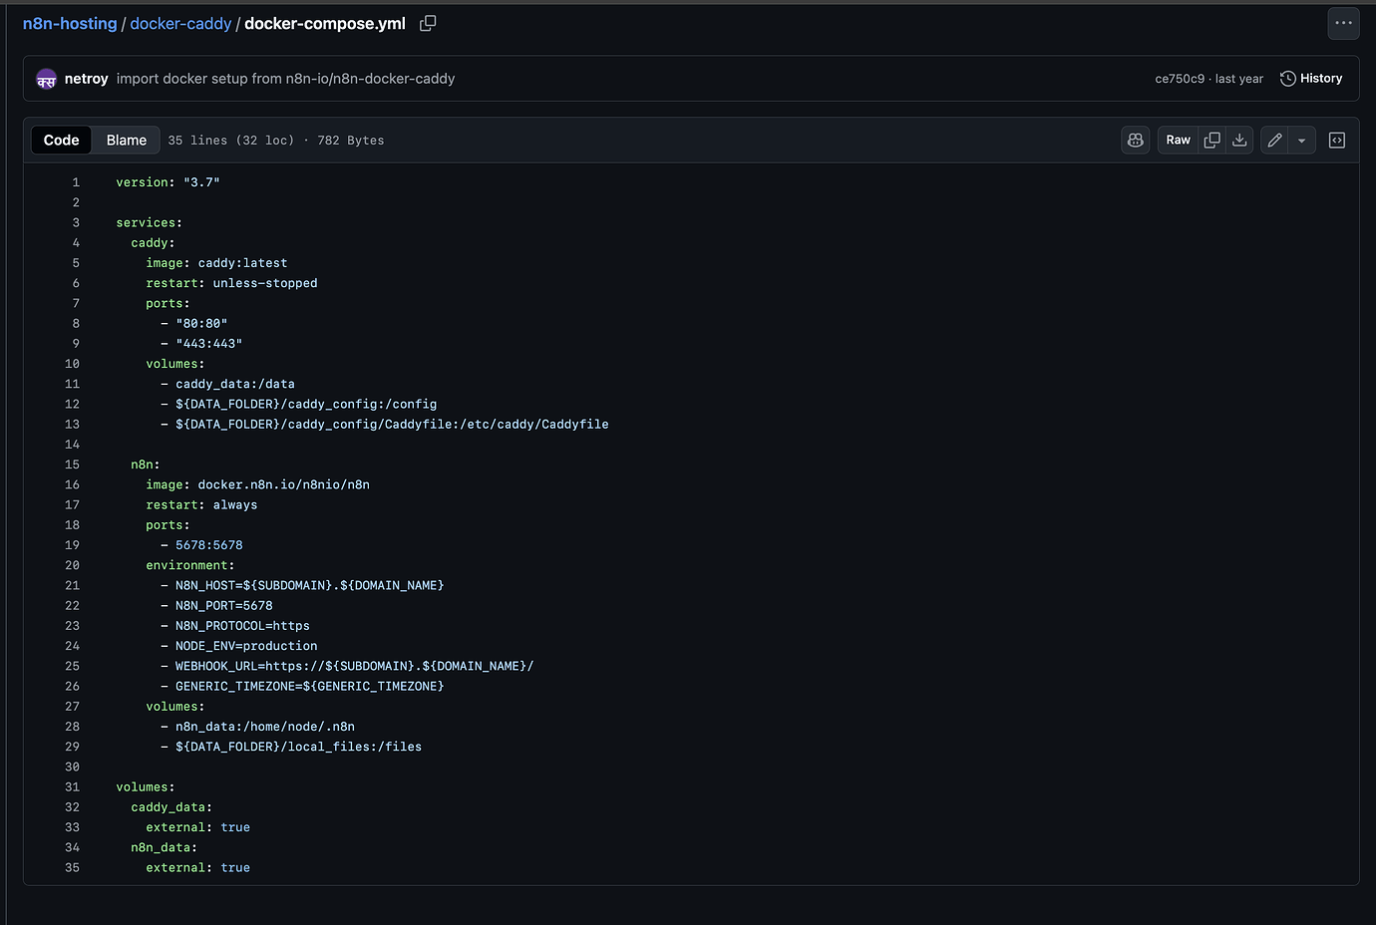Download the raw docker-compose.yml file
This screenshot has height=925, width=1376.
(1239, 140)
